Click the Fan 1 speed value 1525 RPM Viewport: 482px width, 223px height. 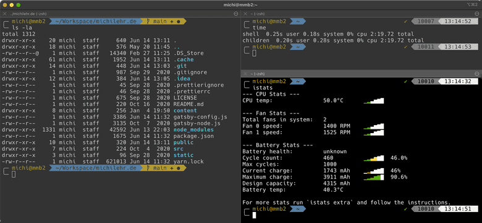337,132
